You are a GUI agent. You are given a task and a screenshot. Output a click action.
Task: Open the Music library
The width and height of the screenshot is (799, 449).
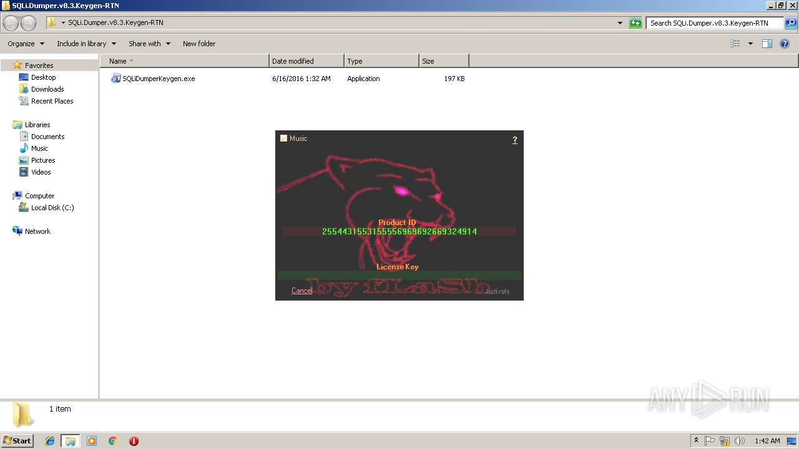tap(39, 148)
